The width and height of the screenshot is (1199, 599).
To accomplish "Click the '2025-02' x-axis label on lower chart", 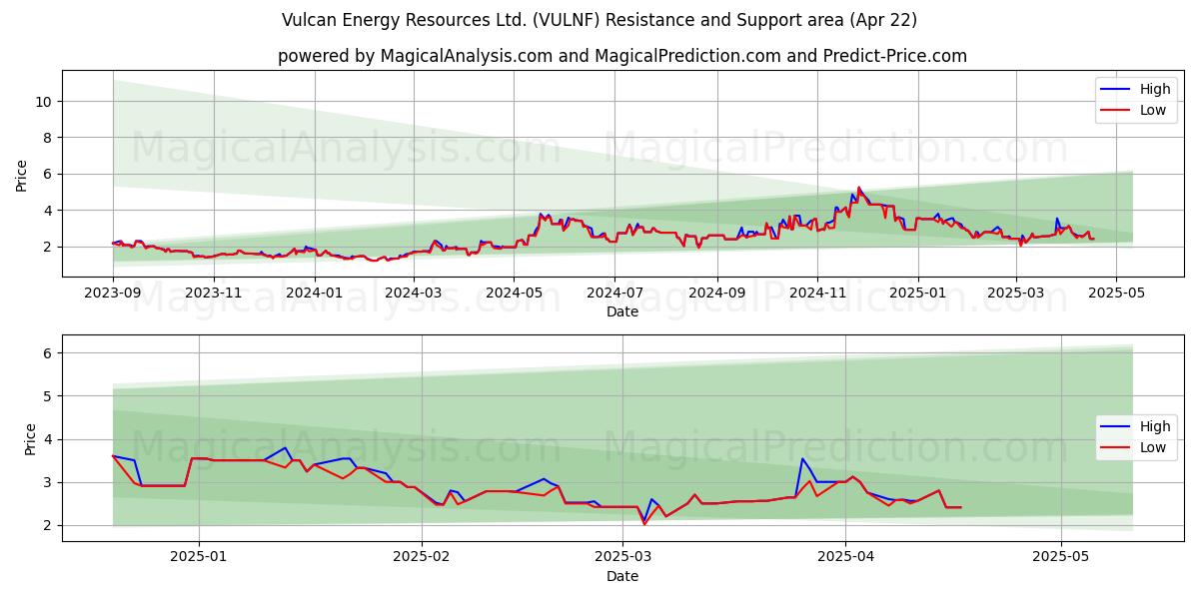I will click(x=422, y=558).
